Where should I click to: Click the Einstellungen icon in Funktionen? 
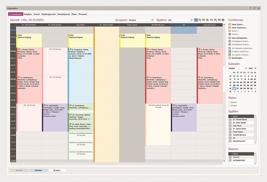click(230, 58)
